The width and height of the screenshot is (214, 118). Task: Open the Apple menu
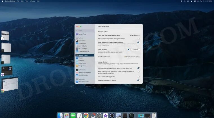tap(3, 1)
